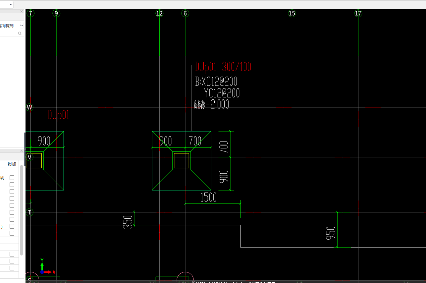Screen dimensions: 426x283
Task: Expand more toolbar options beside 层间复制
Action: tap(22, 26)
